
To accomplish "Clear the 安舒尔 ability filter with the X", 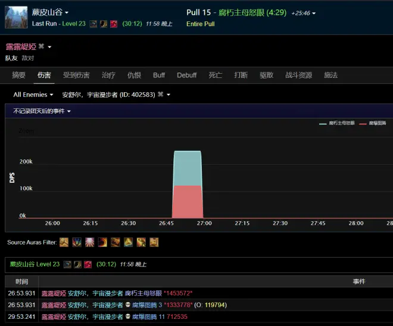I will 160,95.
